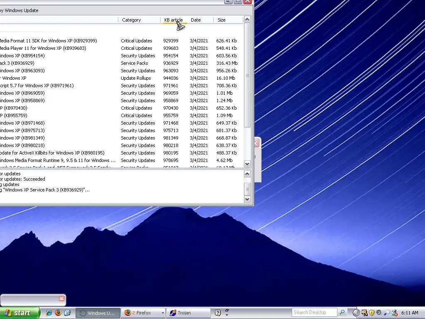Click the 626.41 Kb size value

227,41
